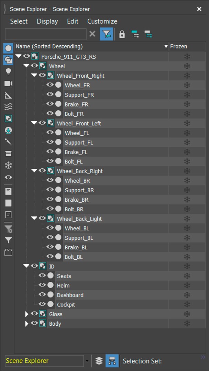Toggle Display Shapes filter icon
Viewport: 209px width, 371px height.
tap(8, 60)
